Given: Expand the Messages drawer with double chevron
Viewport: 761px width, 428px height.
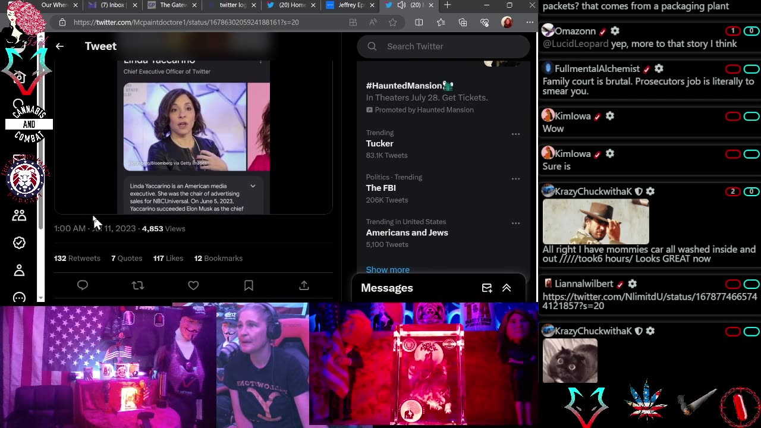Looking at the screenshot, I should [x=507, y=288].
